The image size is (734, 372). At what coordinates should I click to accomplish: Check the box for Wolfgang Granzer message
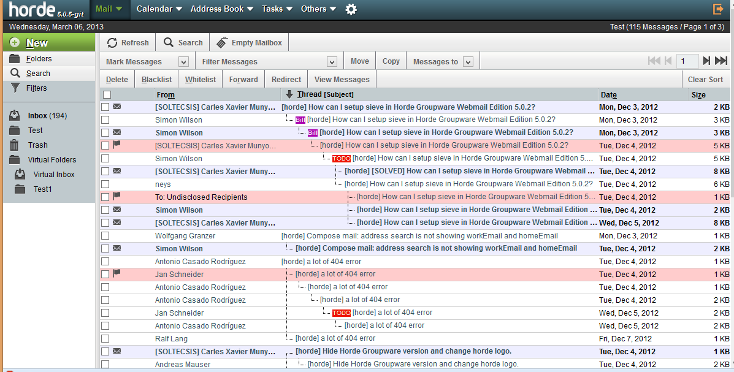point(105,236)
